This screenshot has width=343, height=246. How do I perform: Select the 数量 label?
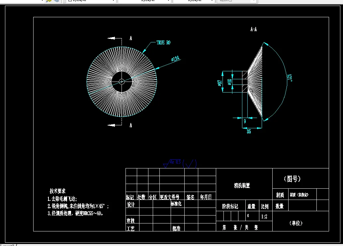[280, 206]
